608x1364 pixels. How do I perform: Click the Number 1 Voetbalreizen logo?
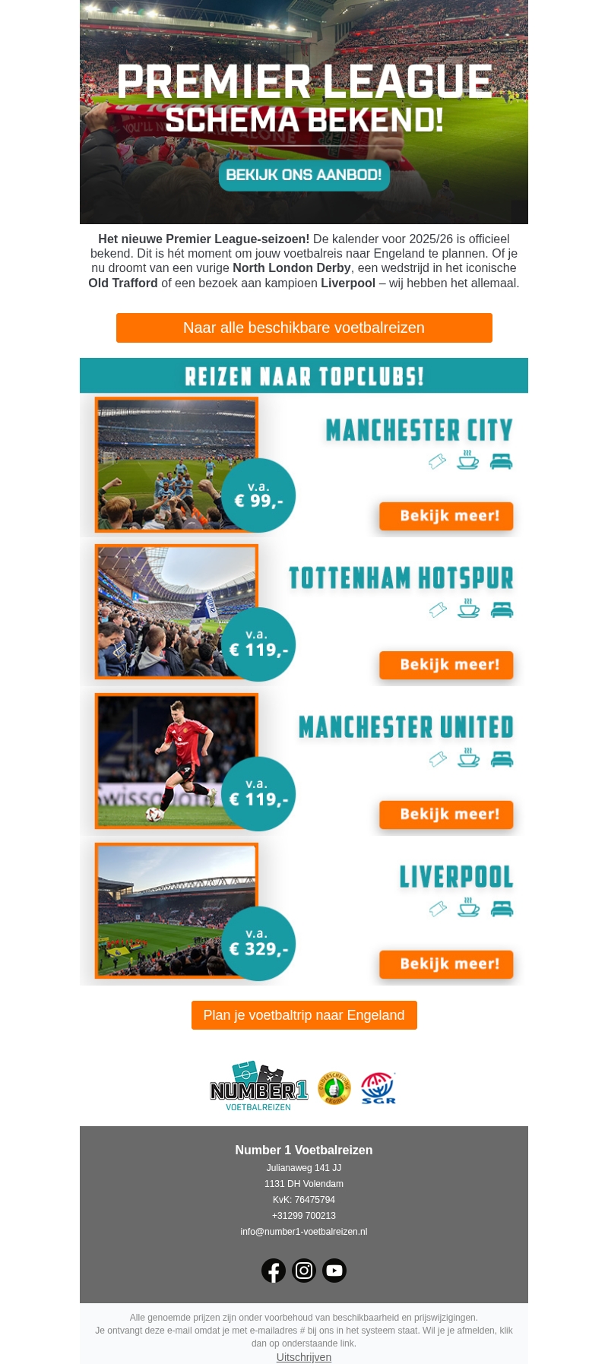258,1088
